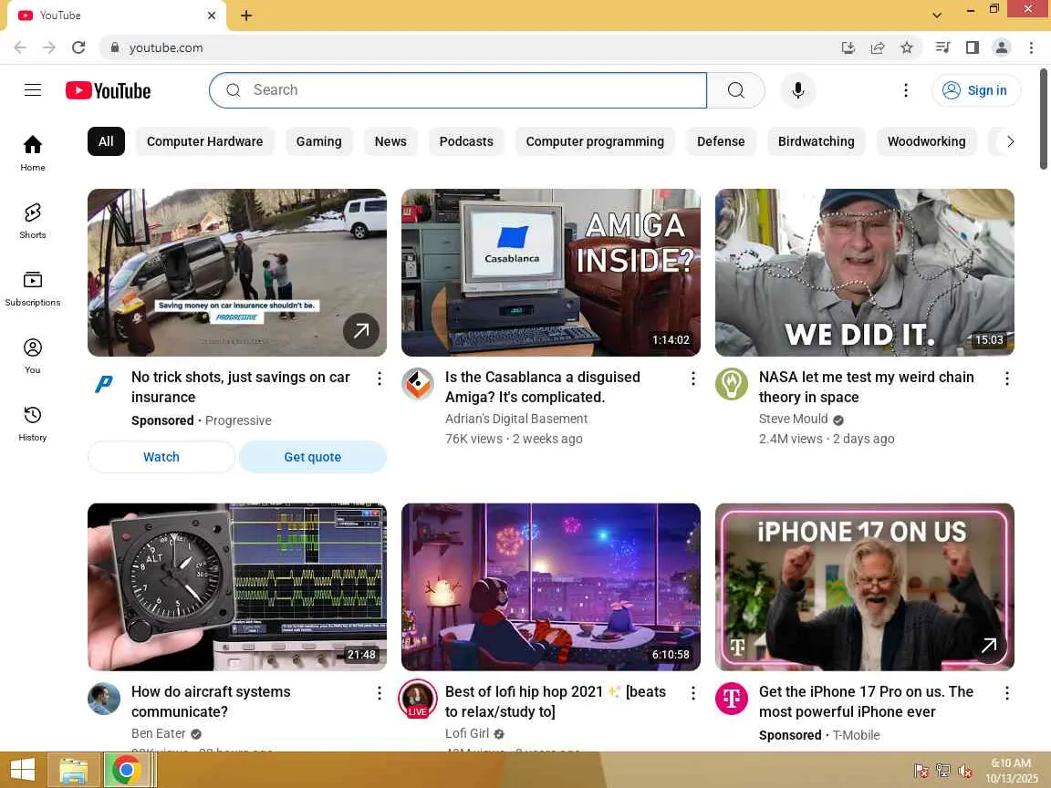
Task: Select Computer Hardware chip
Action: point(205,141)
